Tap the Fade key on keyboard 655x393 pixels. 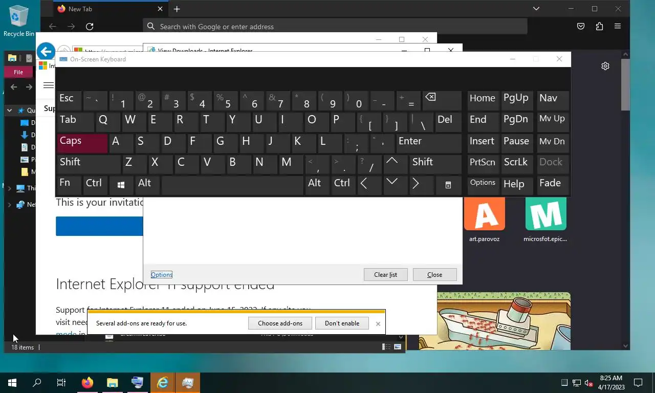[553, 185]
